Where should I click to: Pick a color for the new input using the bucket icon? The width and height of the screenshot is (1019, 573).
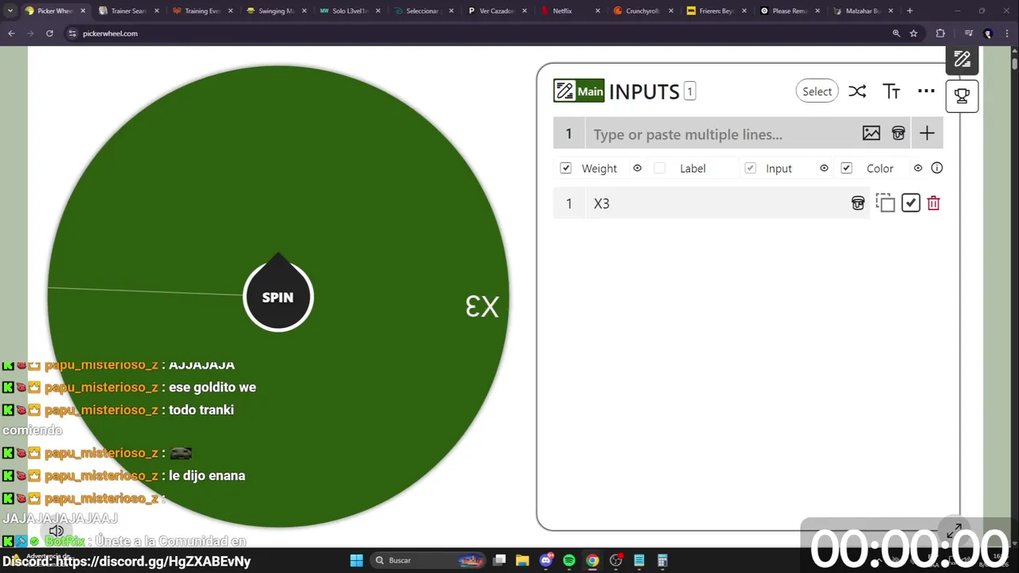pos(898,134)
